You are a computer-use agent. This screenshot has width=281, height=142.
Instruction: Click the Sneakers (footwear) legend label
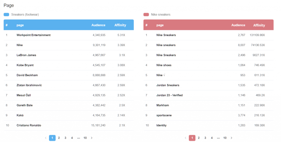click(x=25, y=15)
